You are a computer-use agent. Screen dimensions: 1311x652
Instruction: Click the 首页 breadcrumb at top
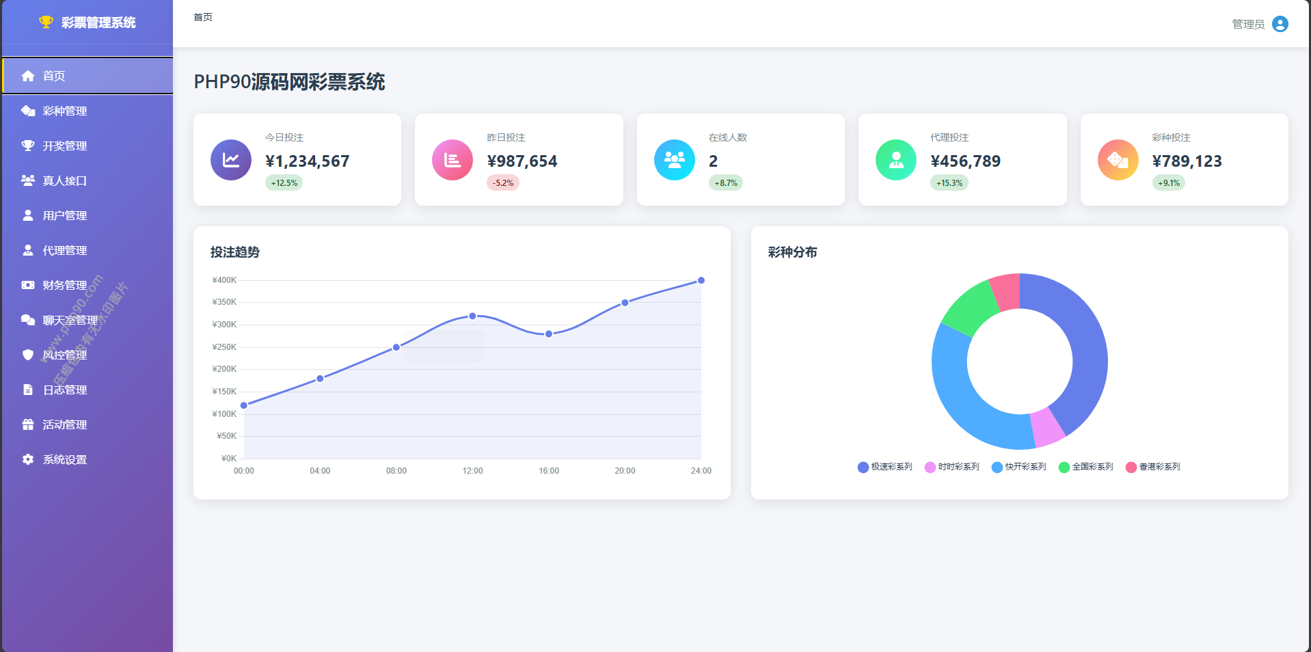pyautogui.click(x=203, y=17)
